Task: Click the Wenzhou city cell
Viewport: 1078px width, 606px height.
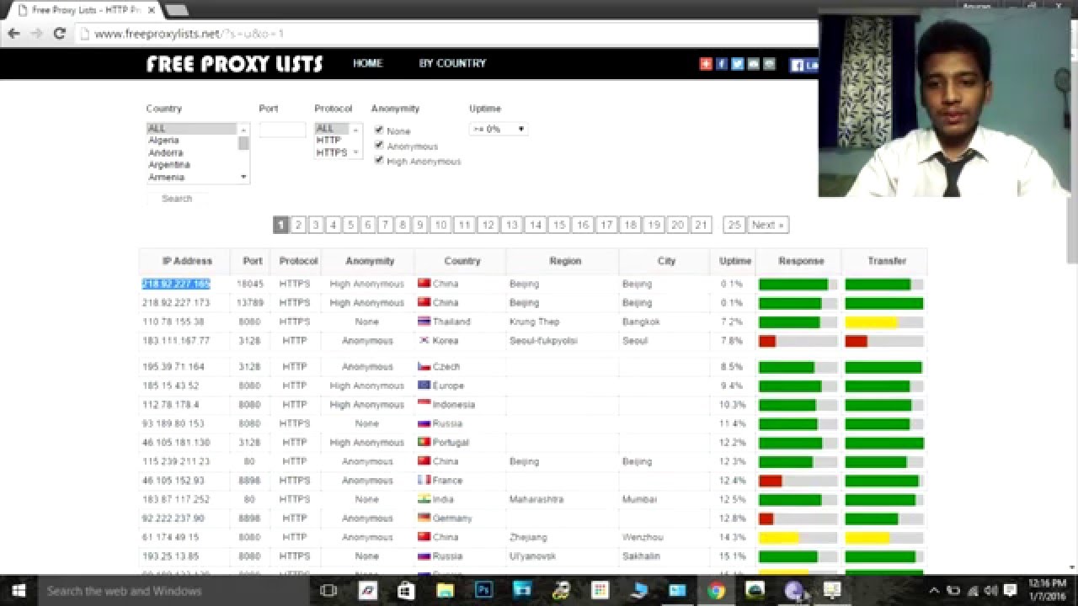Action: point(642,537)
